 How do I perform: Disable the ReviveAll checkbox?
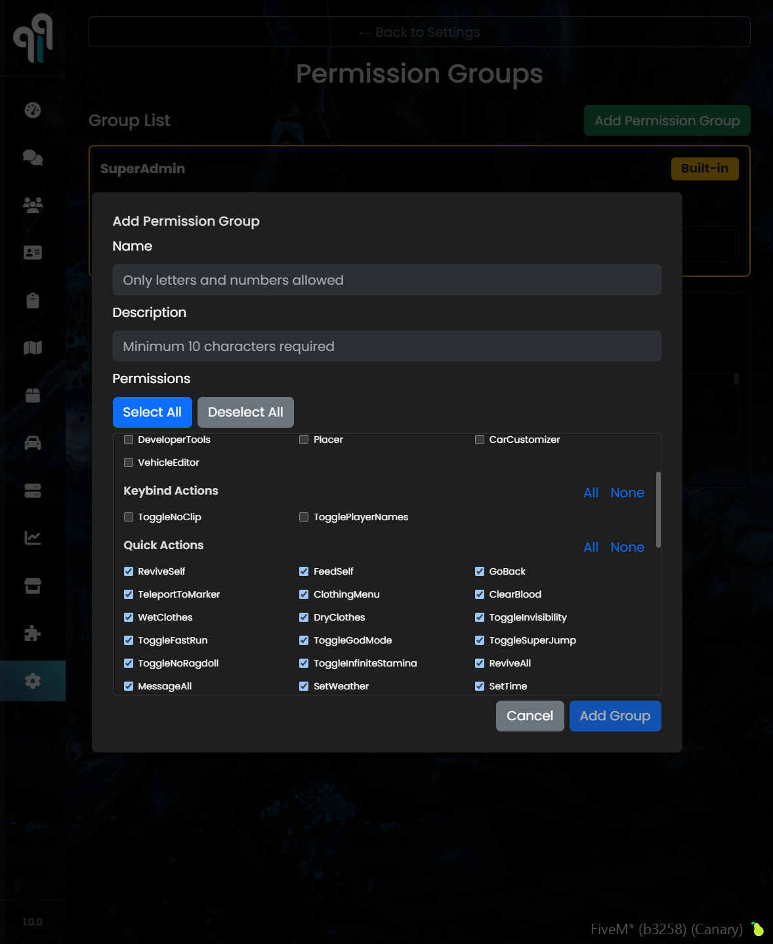(x=480, y=663)
